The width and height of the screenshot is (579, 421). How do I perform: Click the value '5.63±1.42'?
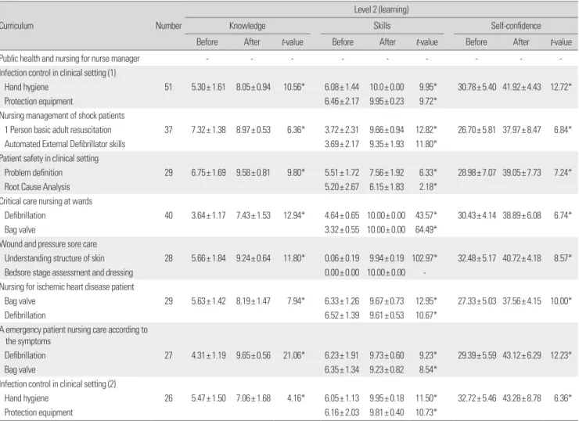click(208, 301)
